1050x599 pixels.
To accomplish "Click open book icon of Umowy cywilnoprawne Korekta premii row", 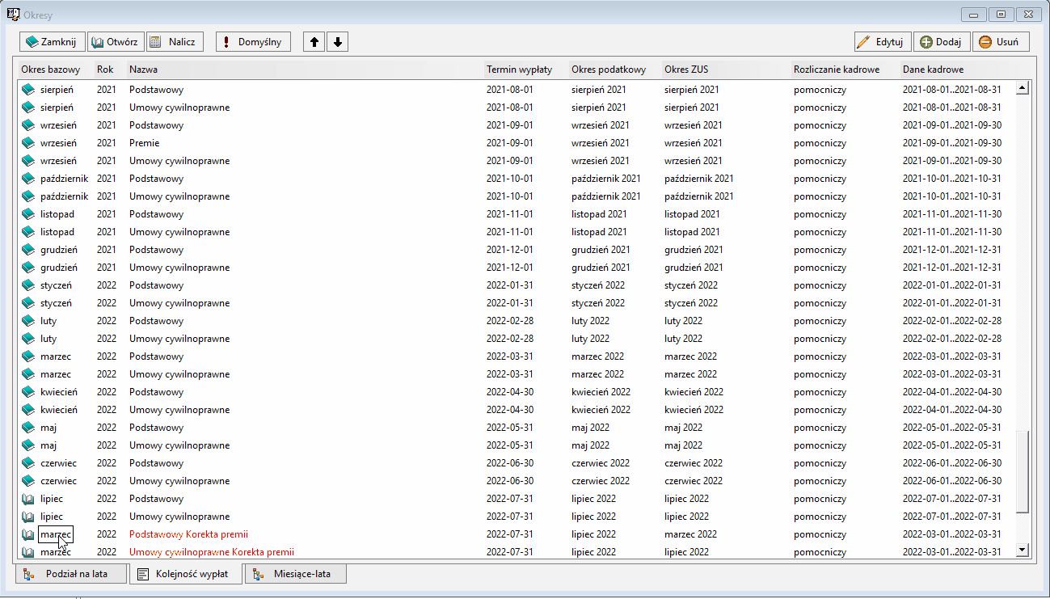I will [28, 552].
